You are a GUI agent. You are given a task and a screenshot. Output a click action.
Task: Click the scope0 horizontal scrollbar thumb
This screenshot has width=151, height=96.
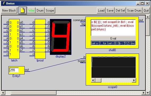pyautogui.click(x=98, y=80)
